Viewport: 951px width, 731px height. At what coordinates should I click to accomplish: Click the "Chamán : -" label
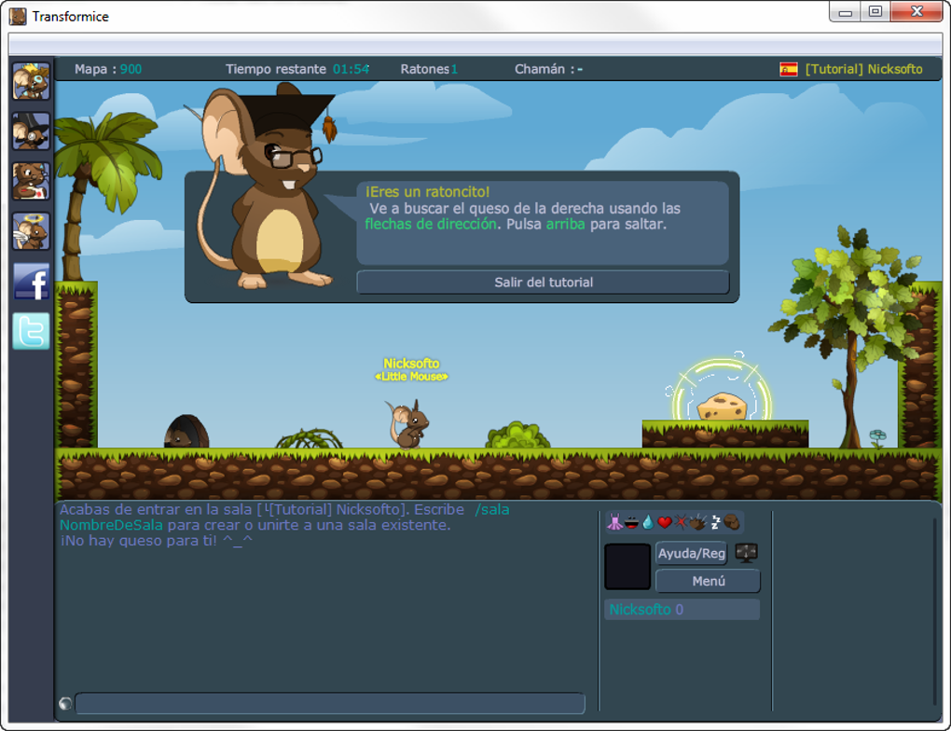point(549,69)
